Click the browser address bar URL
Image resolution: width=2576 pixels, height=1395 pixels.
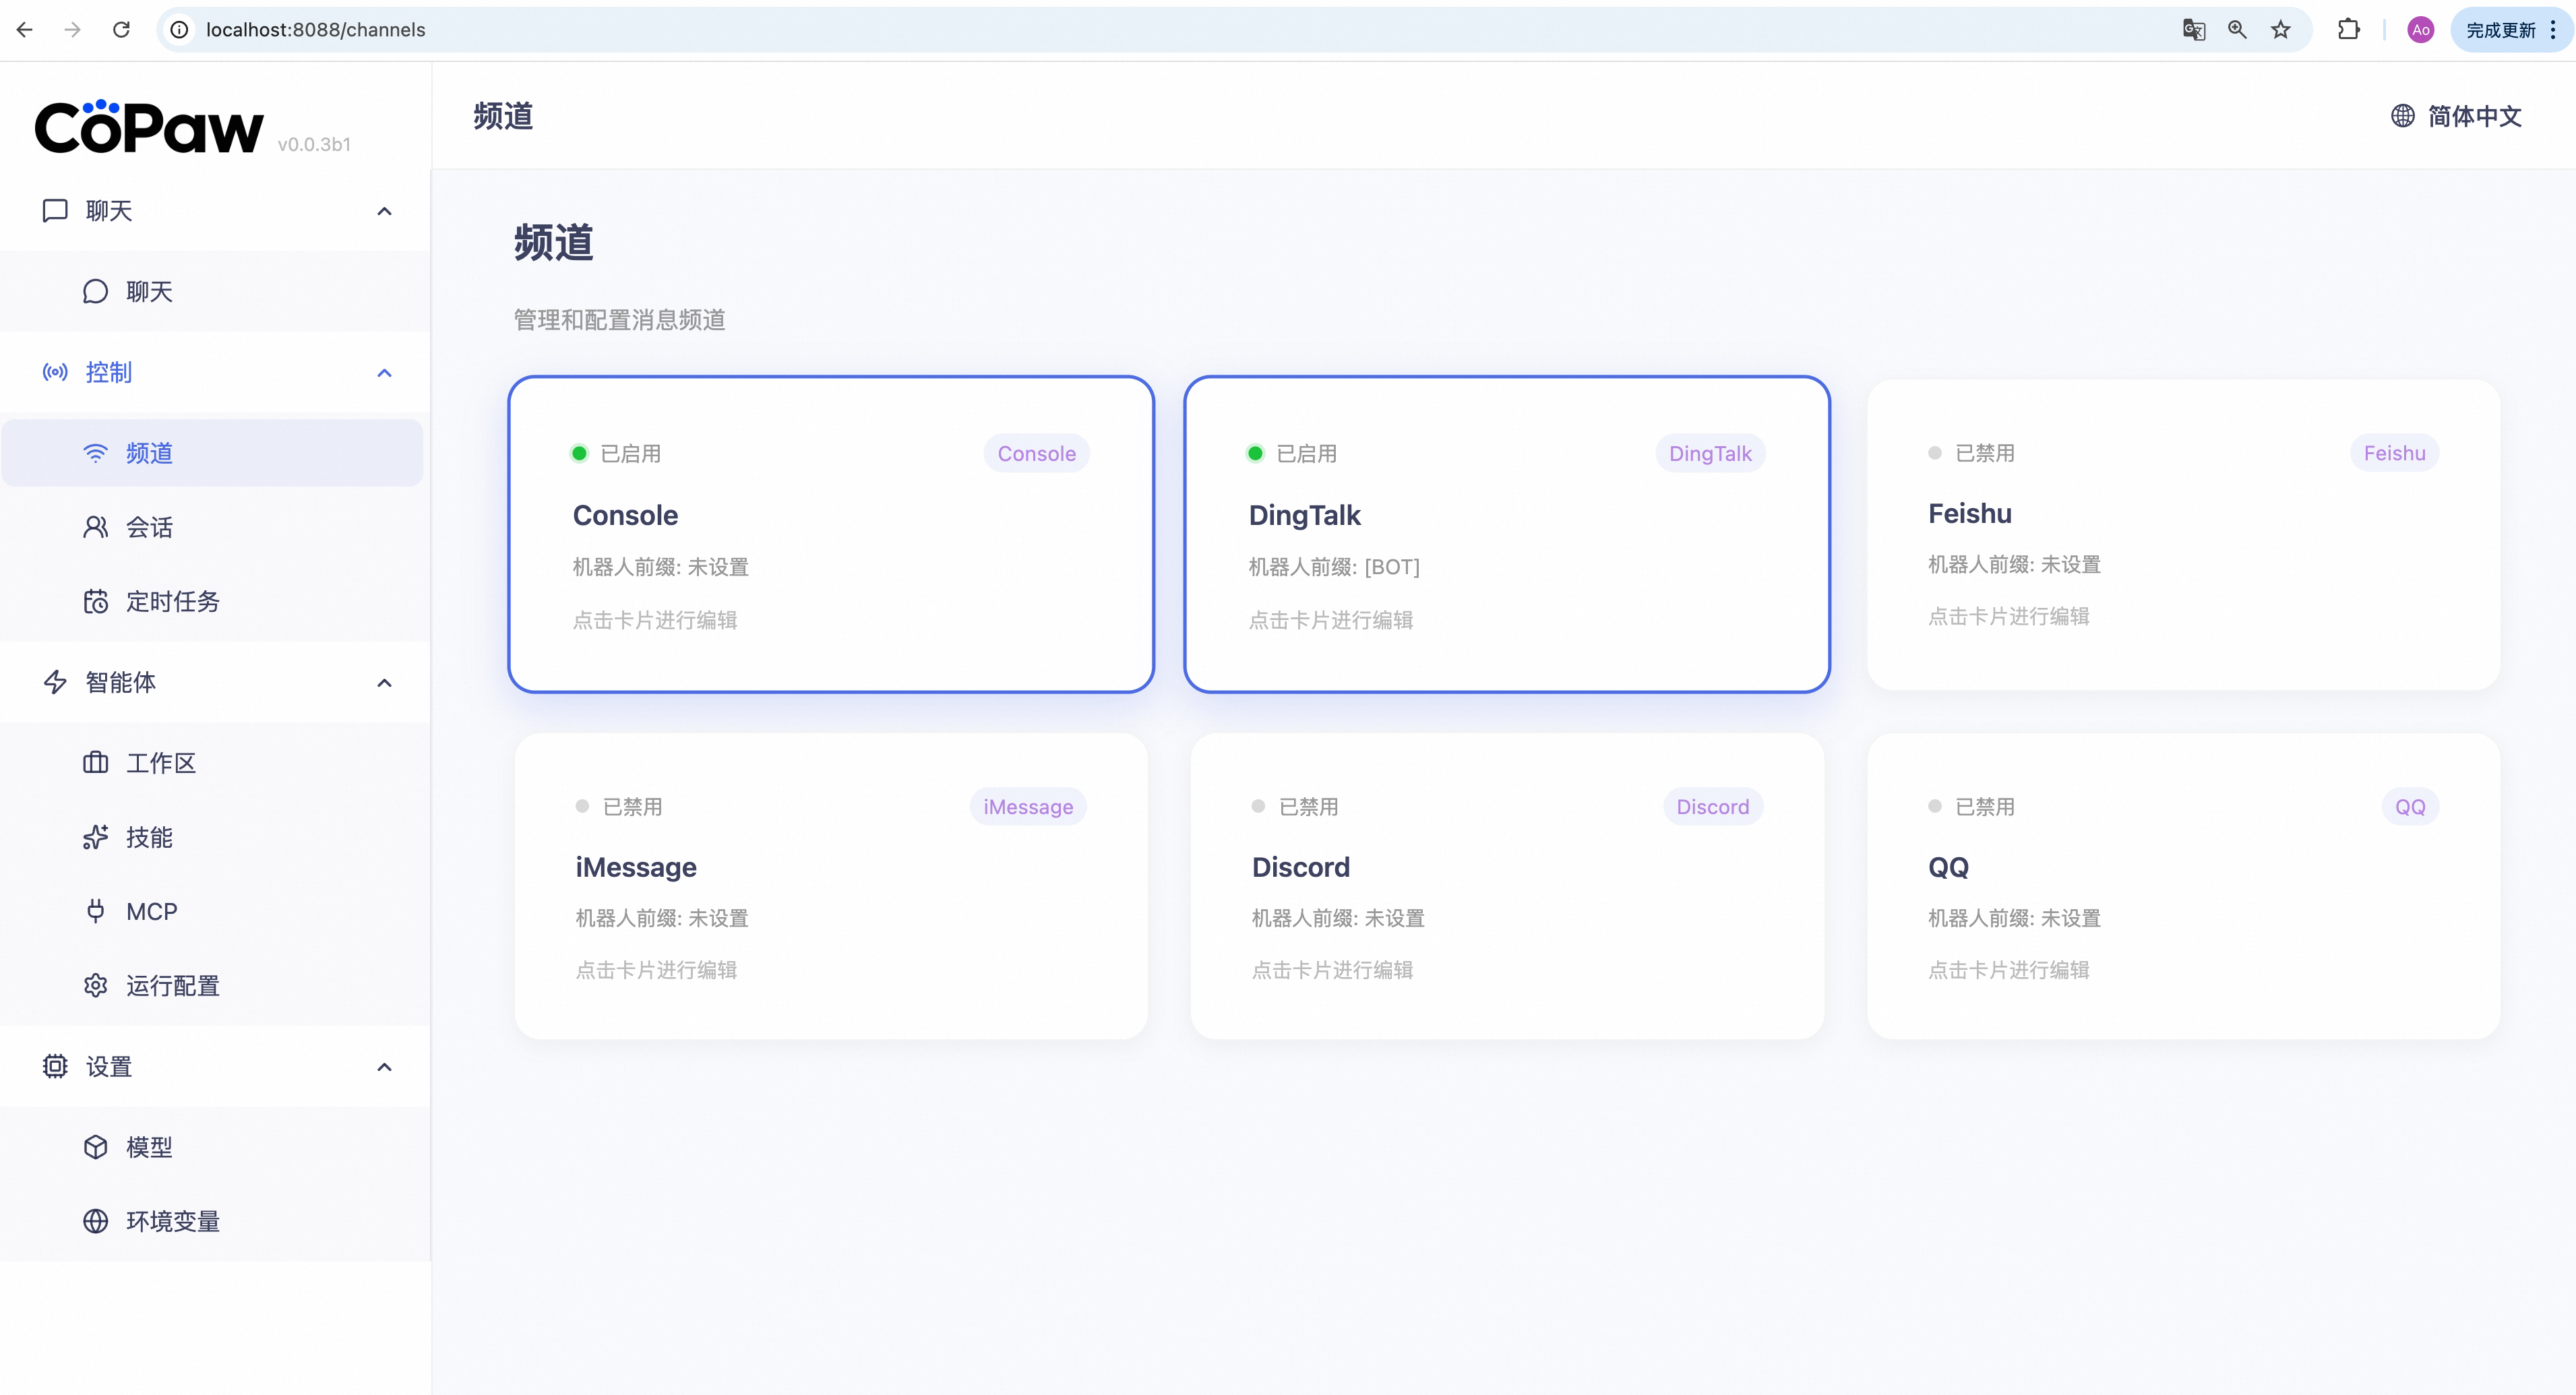(x=316, y=30)
